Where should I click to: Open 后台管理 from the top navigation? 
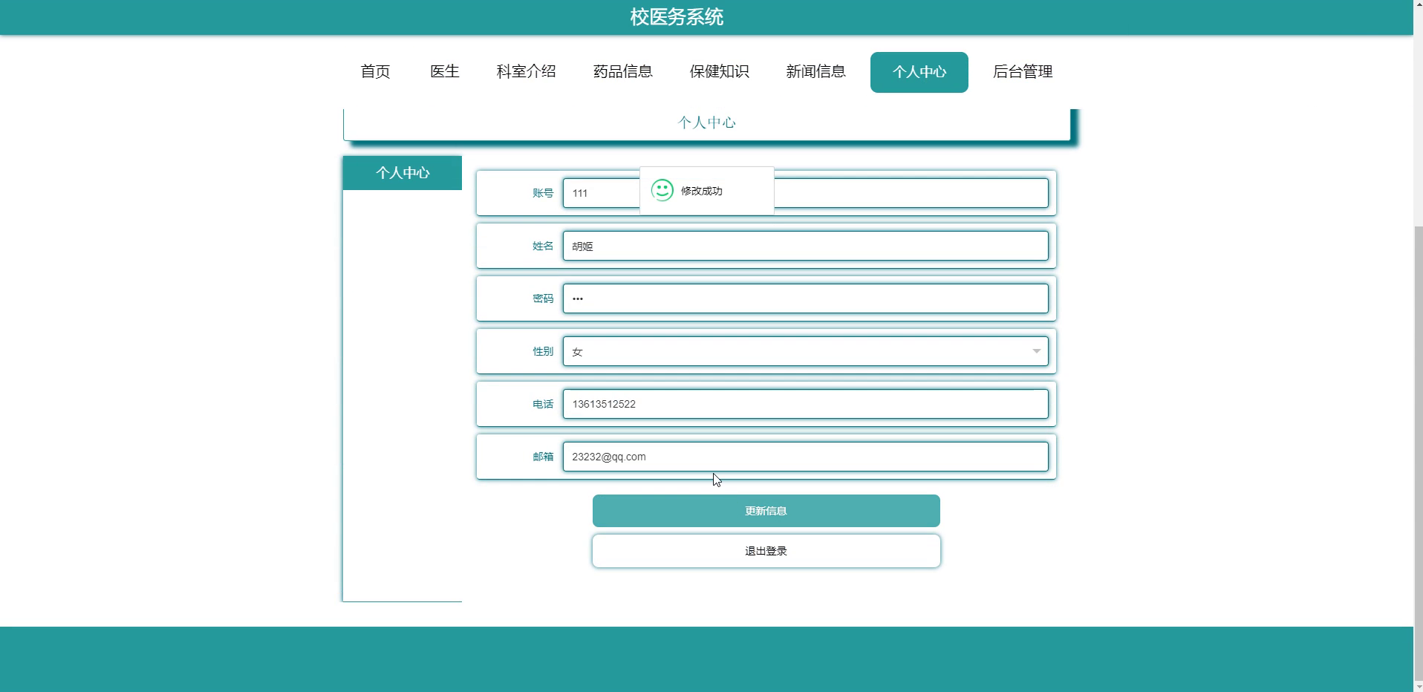coord(1023,72)
